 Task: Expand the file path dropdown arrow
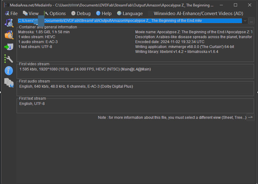click(245, 21)
